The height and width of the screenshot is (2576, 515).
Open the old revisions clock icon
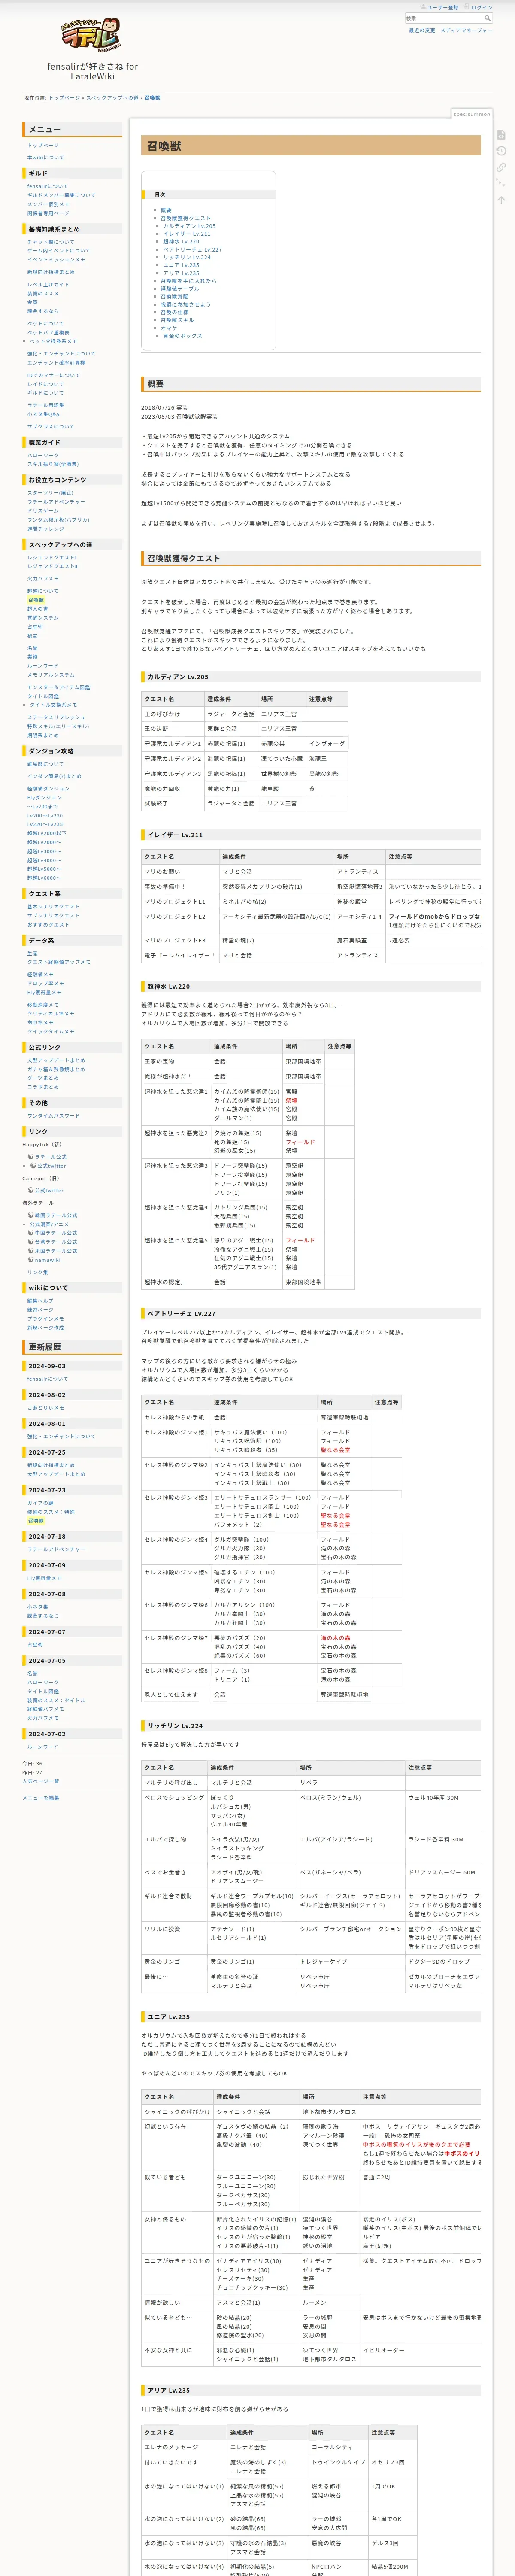pyautogui.click(x=501, y=151)
